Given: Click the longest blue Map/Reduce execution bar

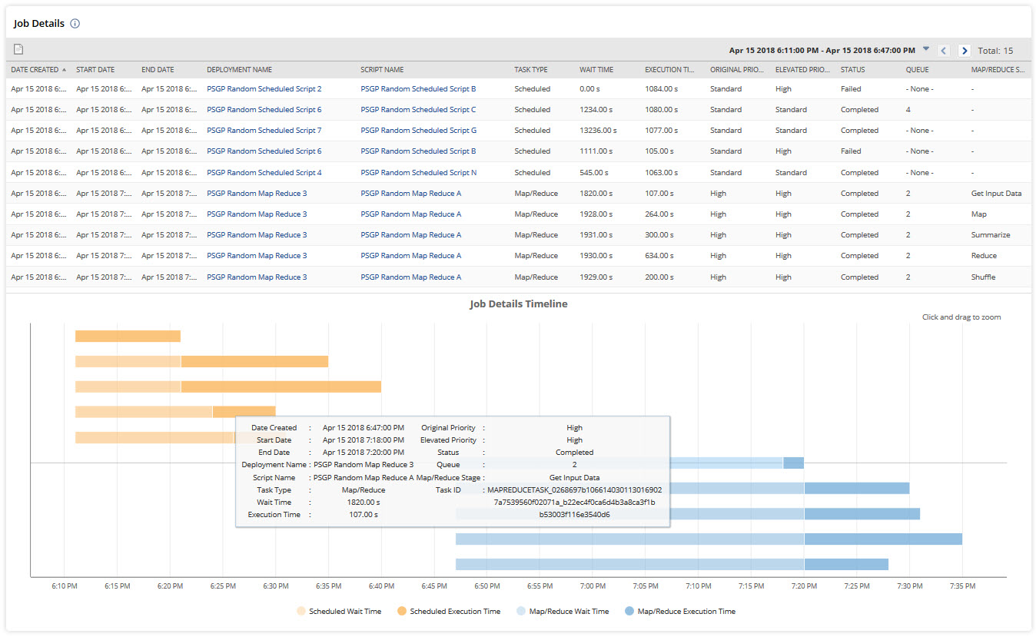Looking at the screenshot, I should click(883, 539).
